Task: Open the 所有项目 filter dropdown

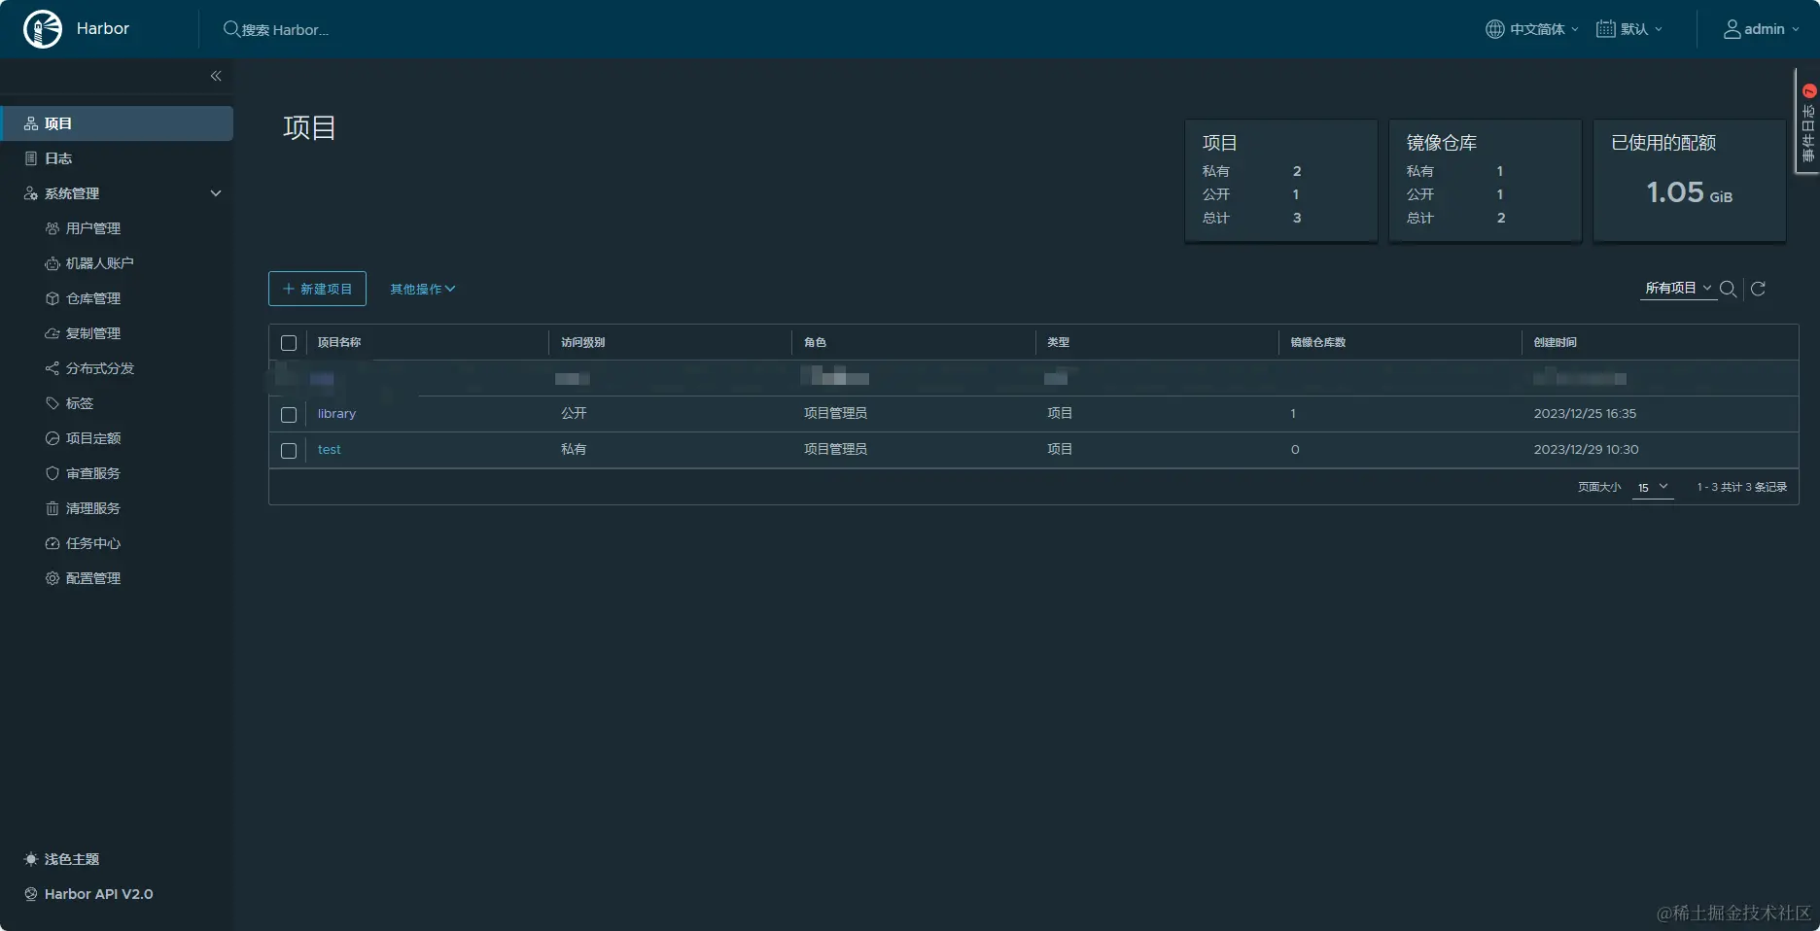Action: click(1678, 289)
